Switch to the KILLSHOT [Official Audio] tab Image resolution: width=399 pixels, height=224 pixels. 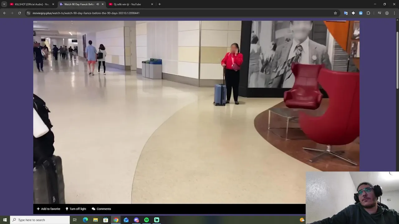(x=29, y=4)
